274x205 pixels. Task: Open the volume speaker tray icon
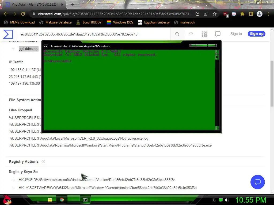227,200
